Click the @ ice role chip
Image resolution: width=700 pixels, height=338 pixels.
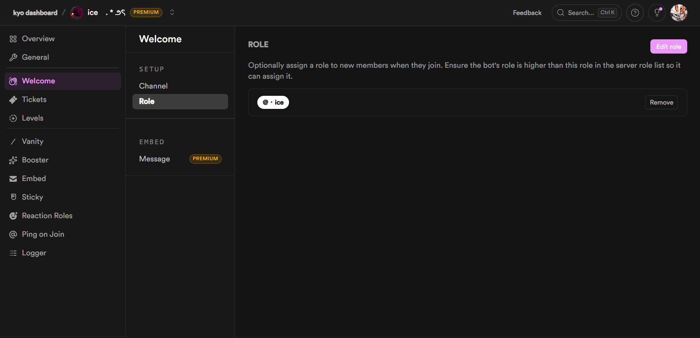click(x=273, y=102)
